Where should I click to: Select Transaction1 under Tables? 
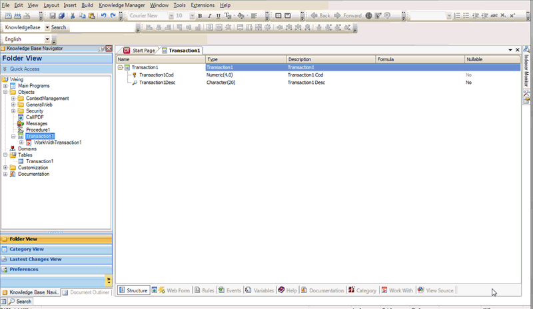tap(39, 161)
